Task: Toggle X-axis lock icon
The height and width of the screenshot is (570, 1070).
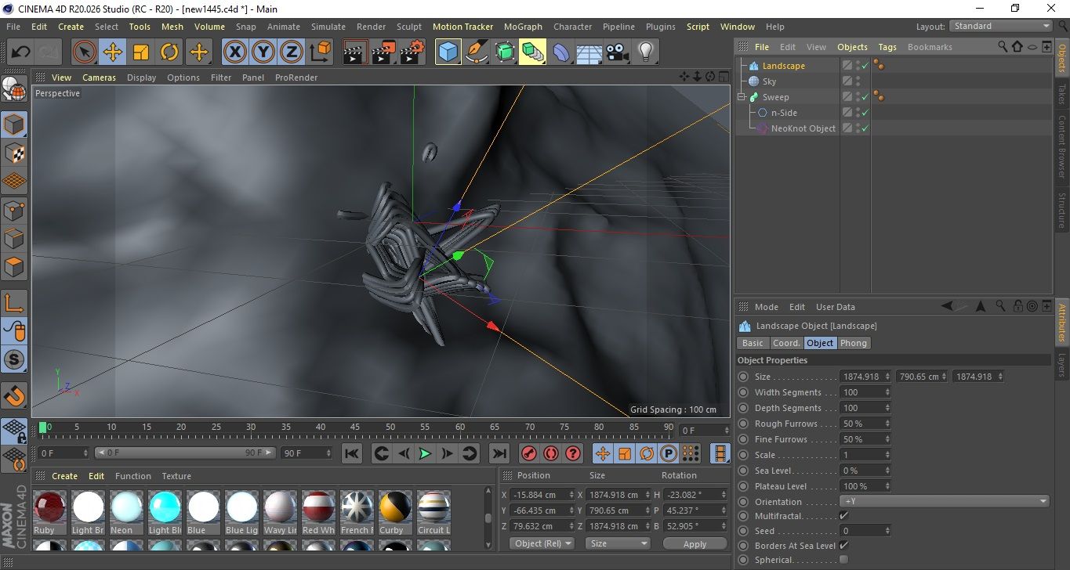Action: pos(234,52)
